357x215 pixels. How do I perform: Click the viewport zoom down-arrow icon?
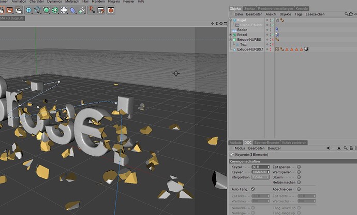(217, 23)
